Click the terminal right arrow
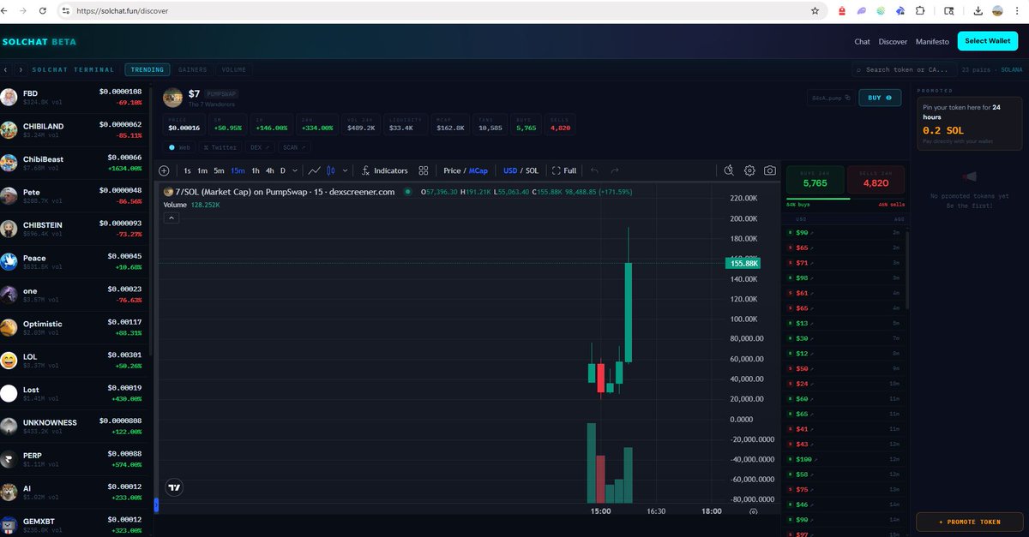The width and height of the screenshot is (1029, 537). pos(20,69)
